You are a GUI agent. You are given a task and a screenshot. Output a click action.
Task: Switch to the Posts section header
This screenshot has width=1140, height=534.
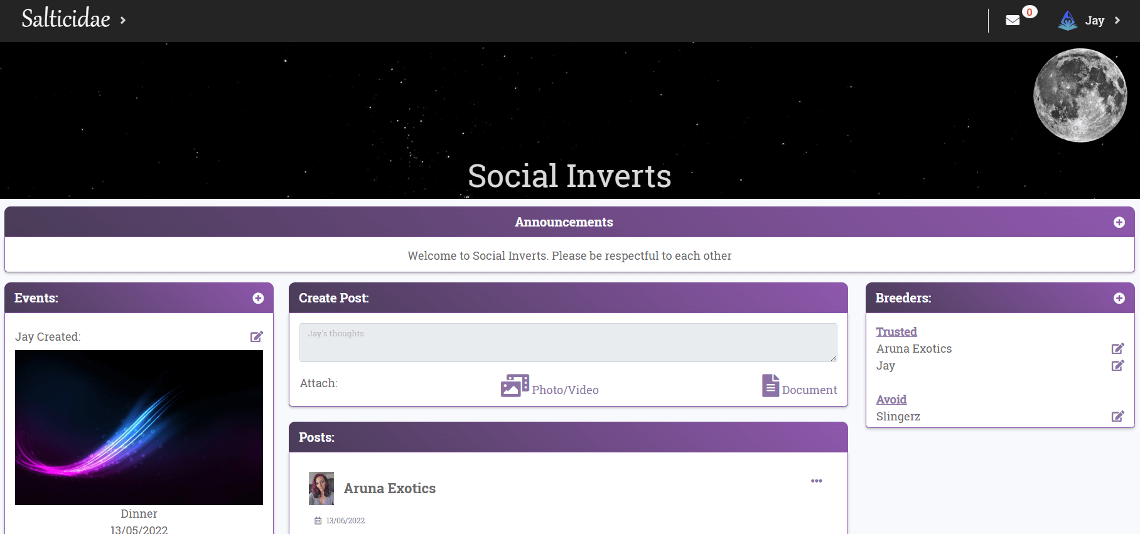[316, 437]
